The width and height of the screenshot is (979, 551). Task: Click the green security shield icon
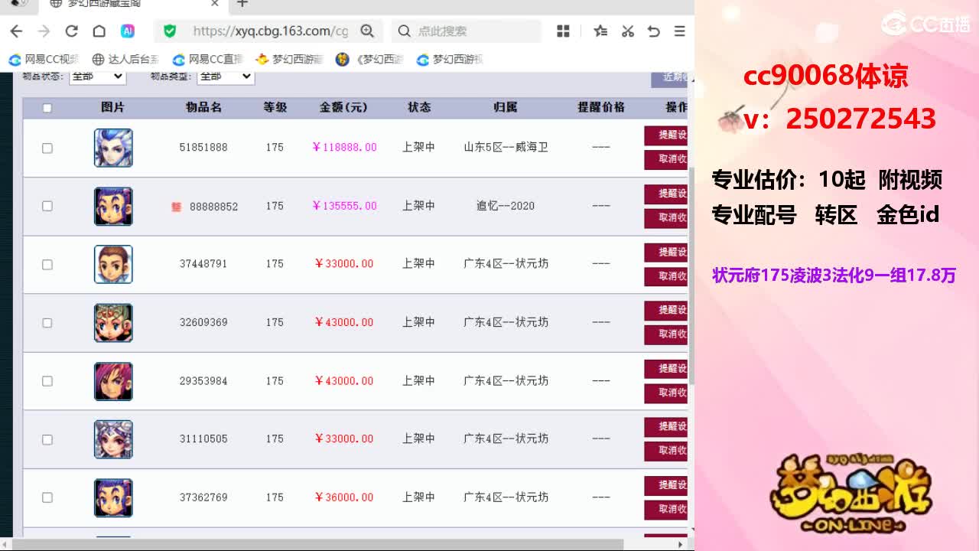170,31
